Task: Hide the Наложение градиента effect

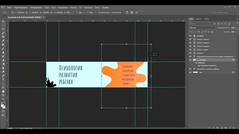Action: (x=199, y=66)
